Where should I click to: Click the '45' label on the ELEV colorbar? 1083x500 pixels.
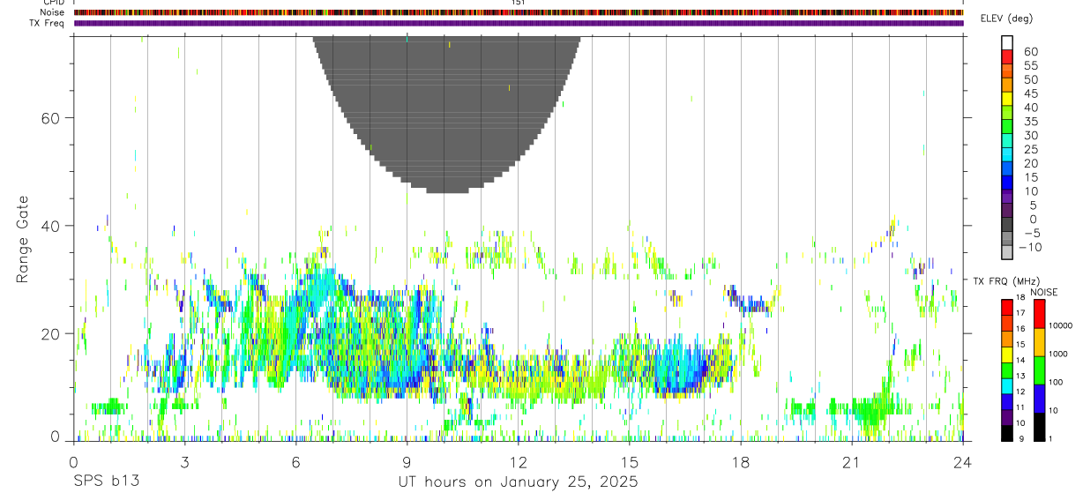1030,93
